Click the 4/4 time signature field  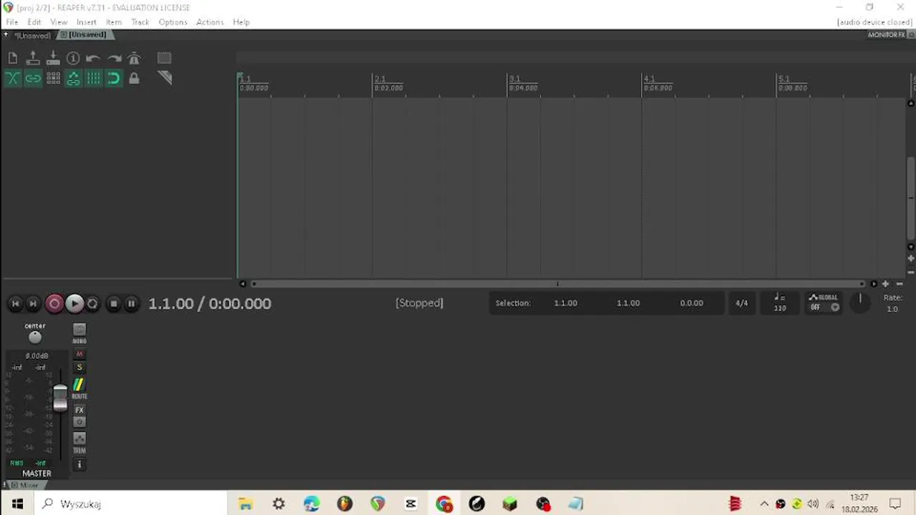click(742, 303)
